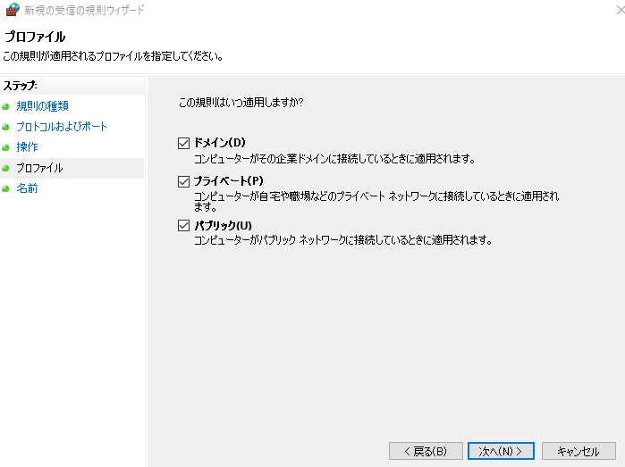Screen dimensions: 625x467
Task: Click the 戻る(B) back button
Action: click(x=426, y=451)
